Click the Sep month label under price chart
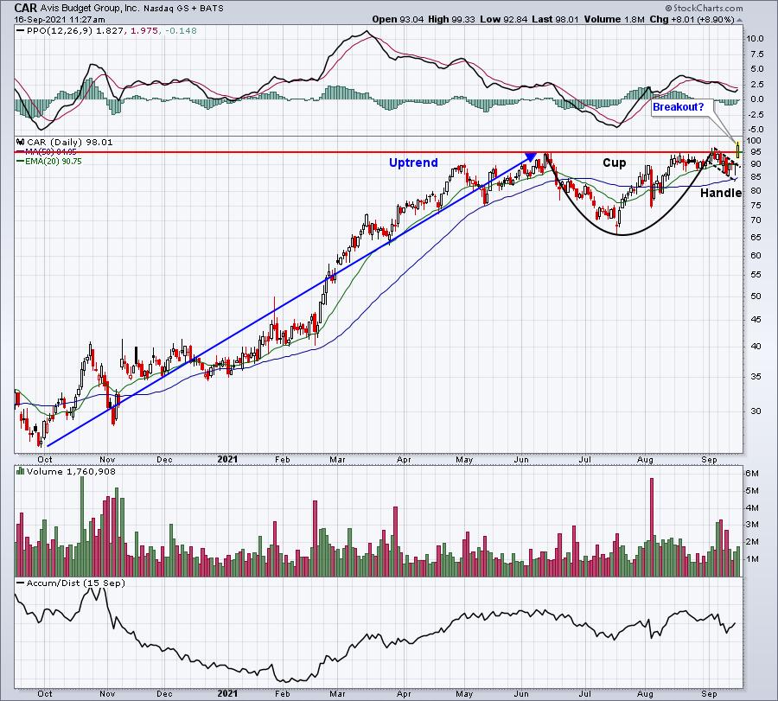The image size is (778, 701). (709, 459)
